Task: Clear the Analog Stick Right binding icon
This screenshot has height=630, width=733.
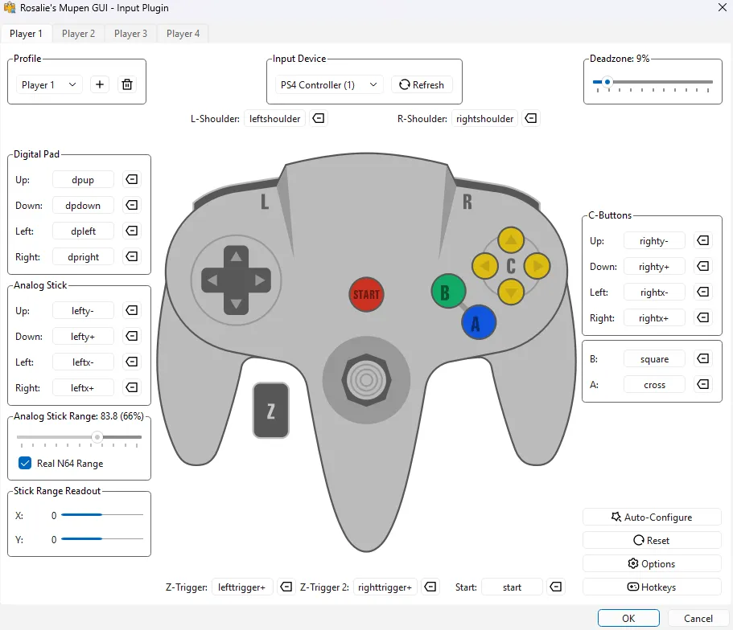Action: [132, 387]
